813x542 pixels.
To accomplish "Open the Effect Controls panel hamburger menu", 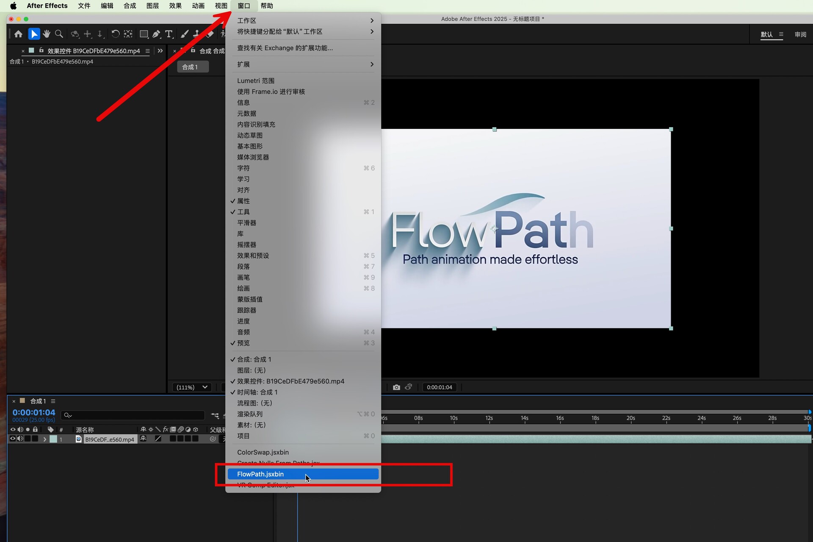I will [x=147, y=51].
